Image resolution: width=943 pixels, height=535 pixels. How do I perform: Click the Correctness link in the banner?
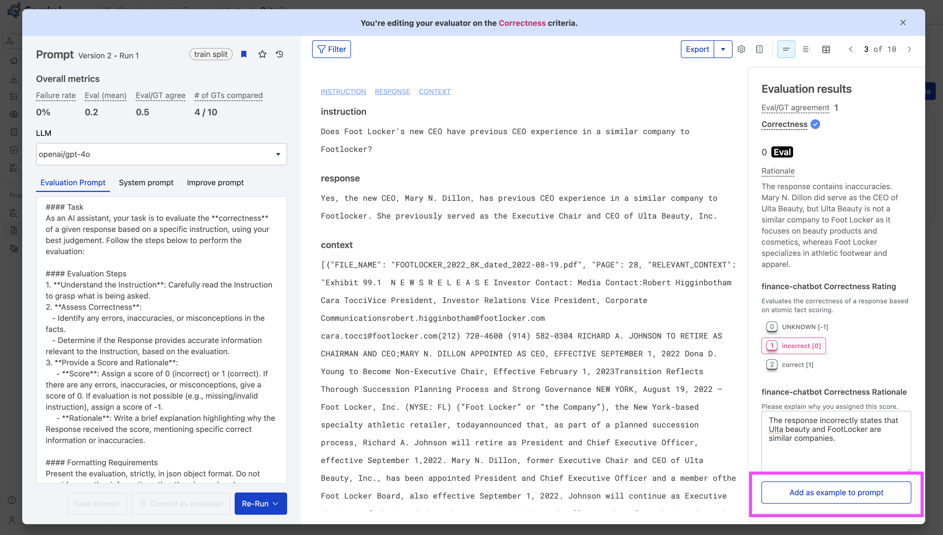[x=522, y=23]
